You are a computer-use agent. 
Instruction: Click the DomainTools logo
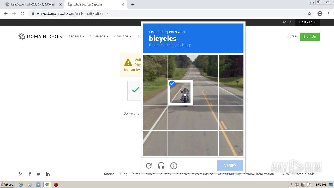(40, 37)
